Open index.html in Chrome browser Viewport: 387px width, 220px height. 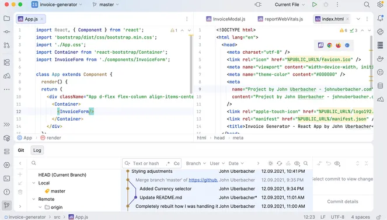[x=329, y=45]
